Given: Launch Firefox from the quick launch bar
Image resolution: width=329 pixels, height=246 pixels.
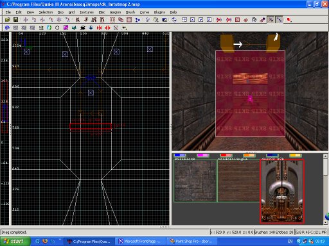Looking at the screenshot, I should point(45,242).
